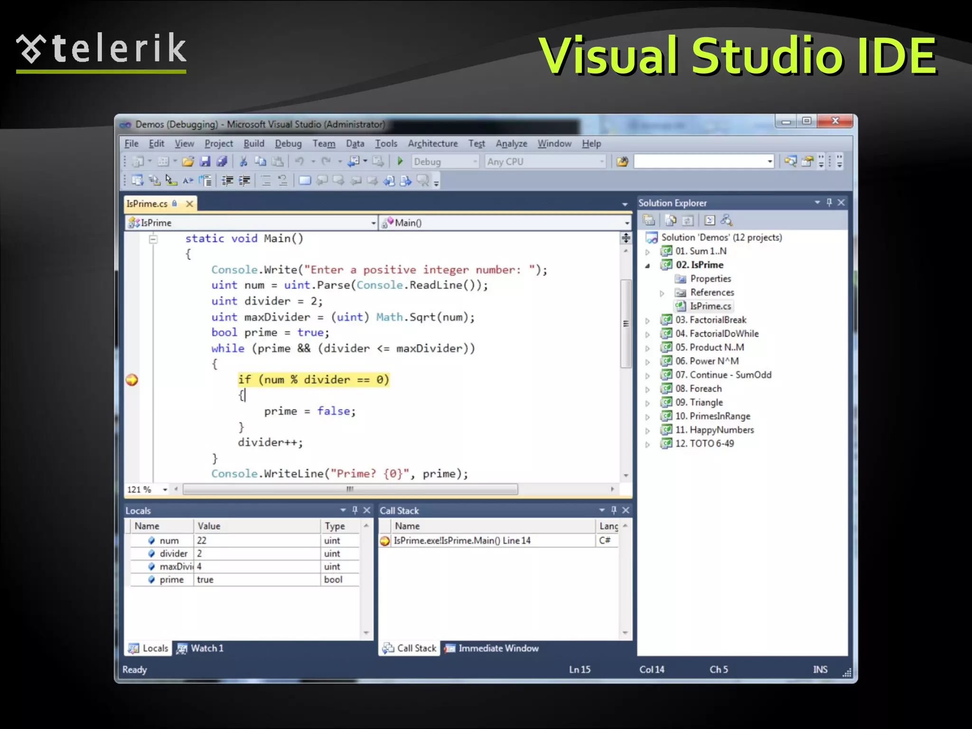Click the Navigate Backward icon

(354, 162)
